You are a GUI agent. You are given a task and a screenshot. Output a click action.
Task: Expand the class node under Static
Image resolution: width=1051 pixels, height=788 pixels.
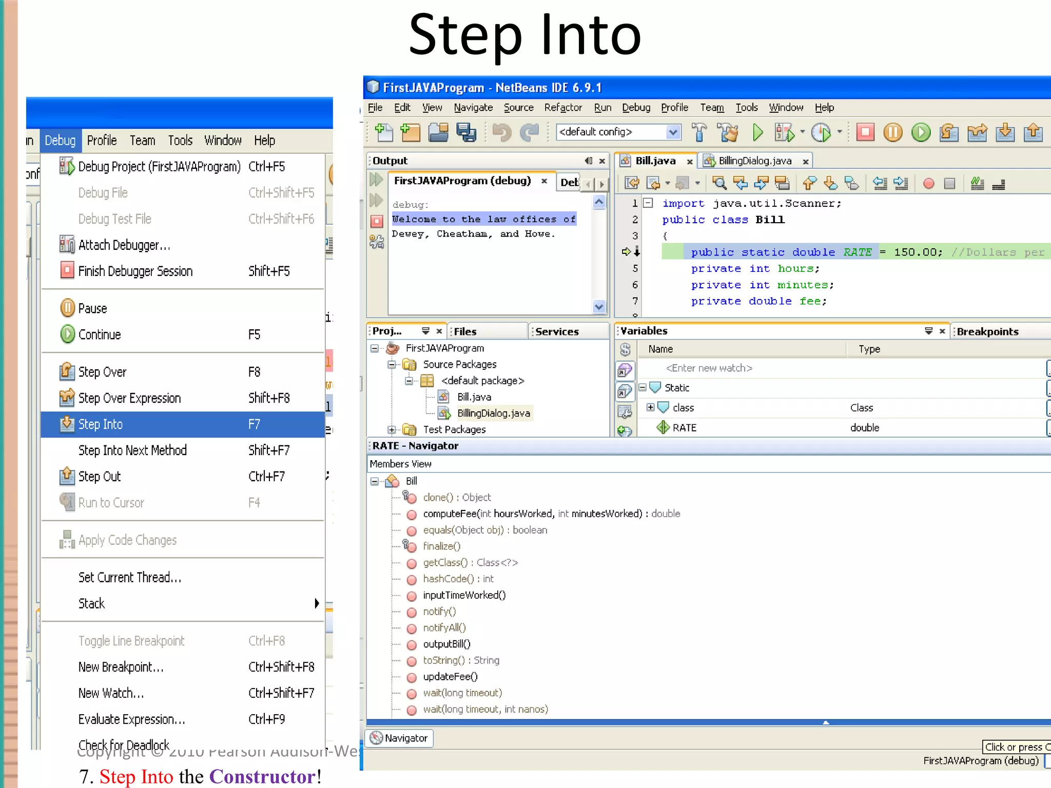(650, 407)
